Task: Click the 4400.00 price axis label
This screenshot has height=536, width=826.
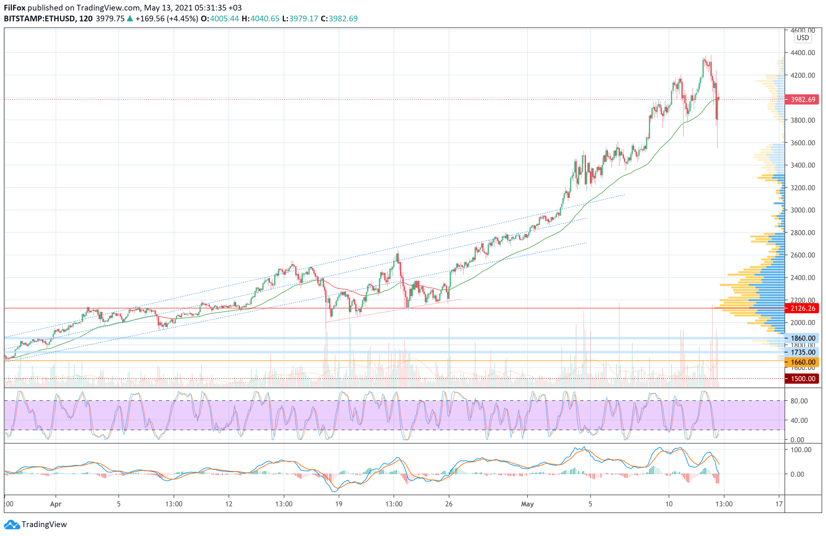Action: click(x=802, y=53)
